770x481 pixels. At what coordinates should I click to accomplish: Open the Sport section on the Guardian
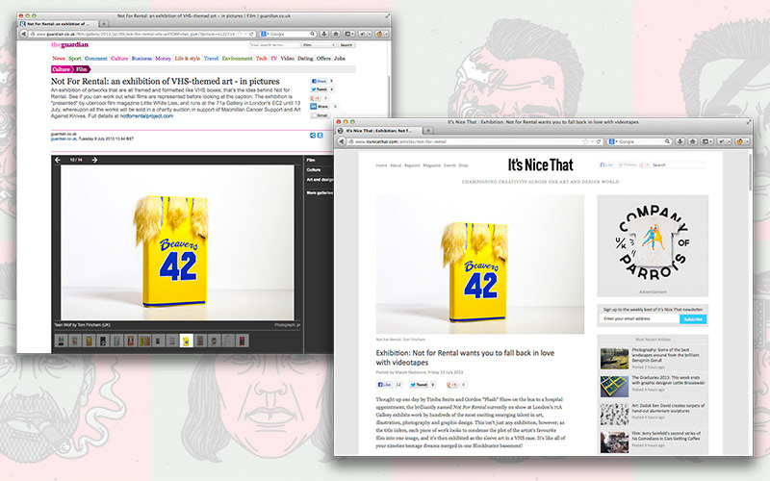coord(75,58)
